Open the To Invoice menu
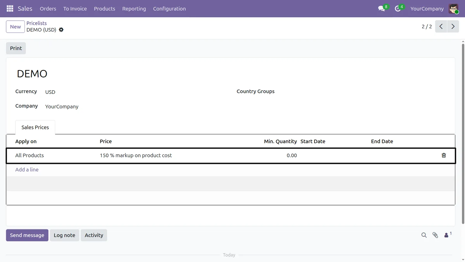465x262 pixels. (x=75, y=9)
